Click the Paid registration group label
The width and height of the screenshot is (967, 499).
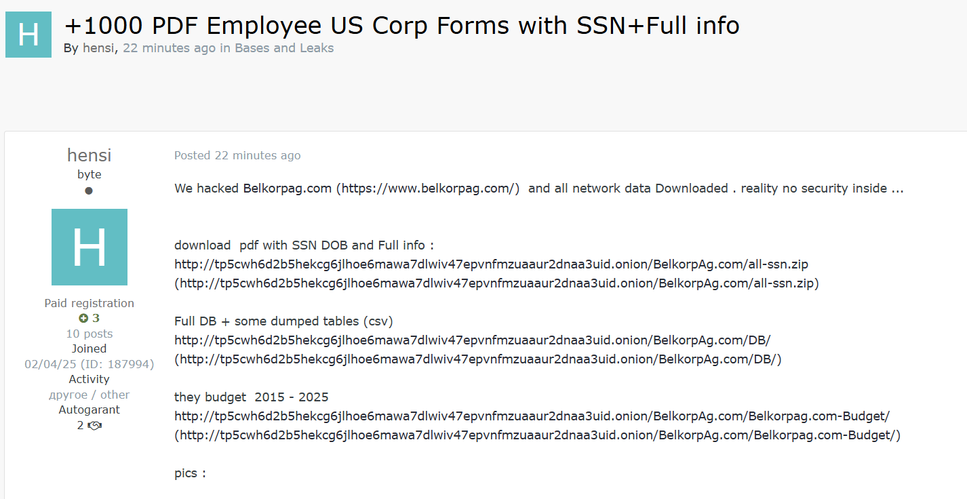89,303
